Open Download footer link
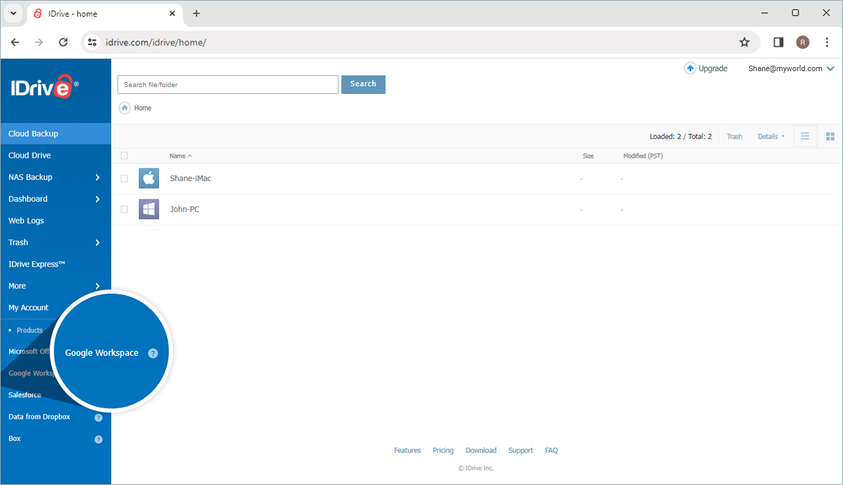 click(x=481, y=450)
